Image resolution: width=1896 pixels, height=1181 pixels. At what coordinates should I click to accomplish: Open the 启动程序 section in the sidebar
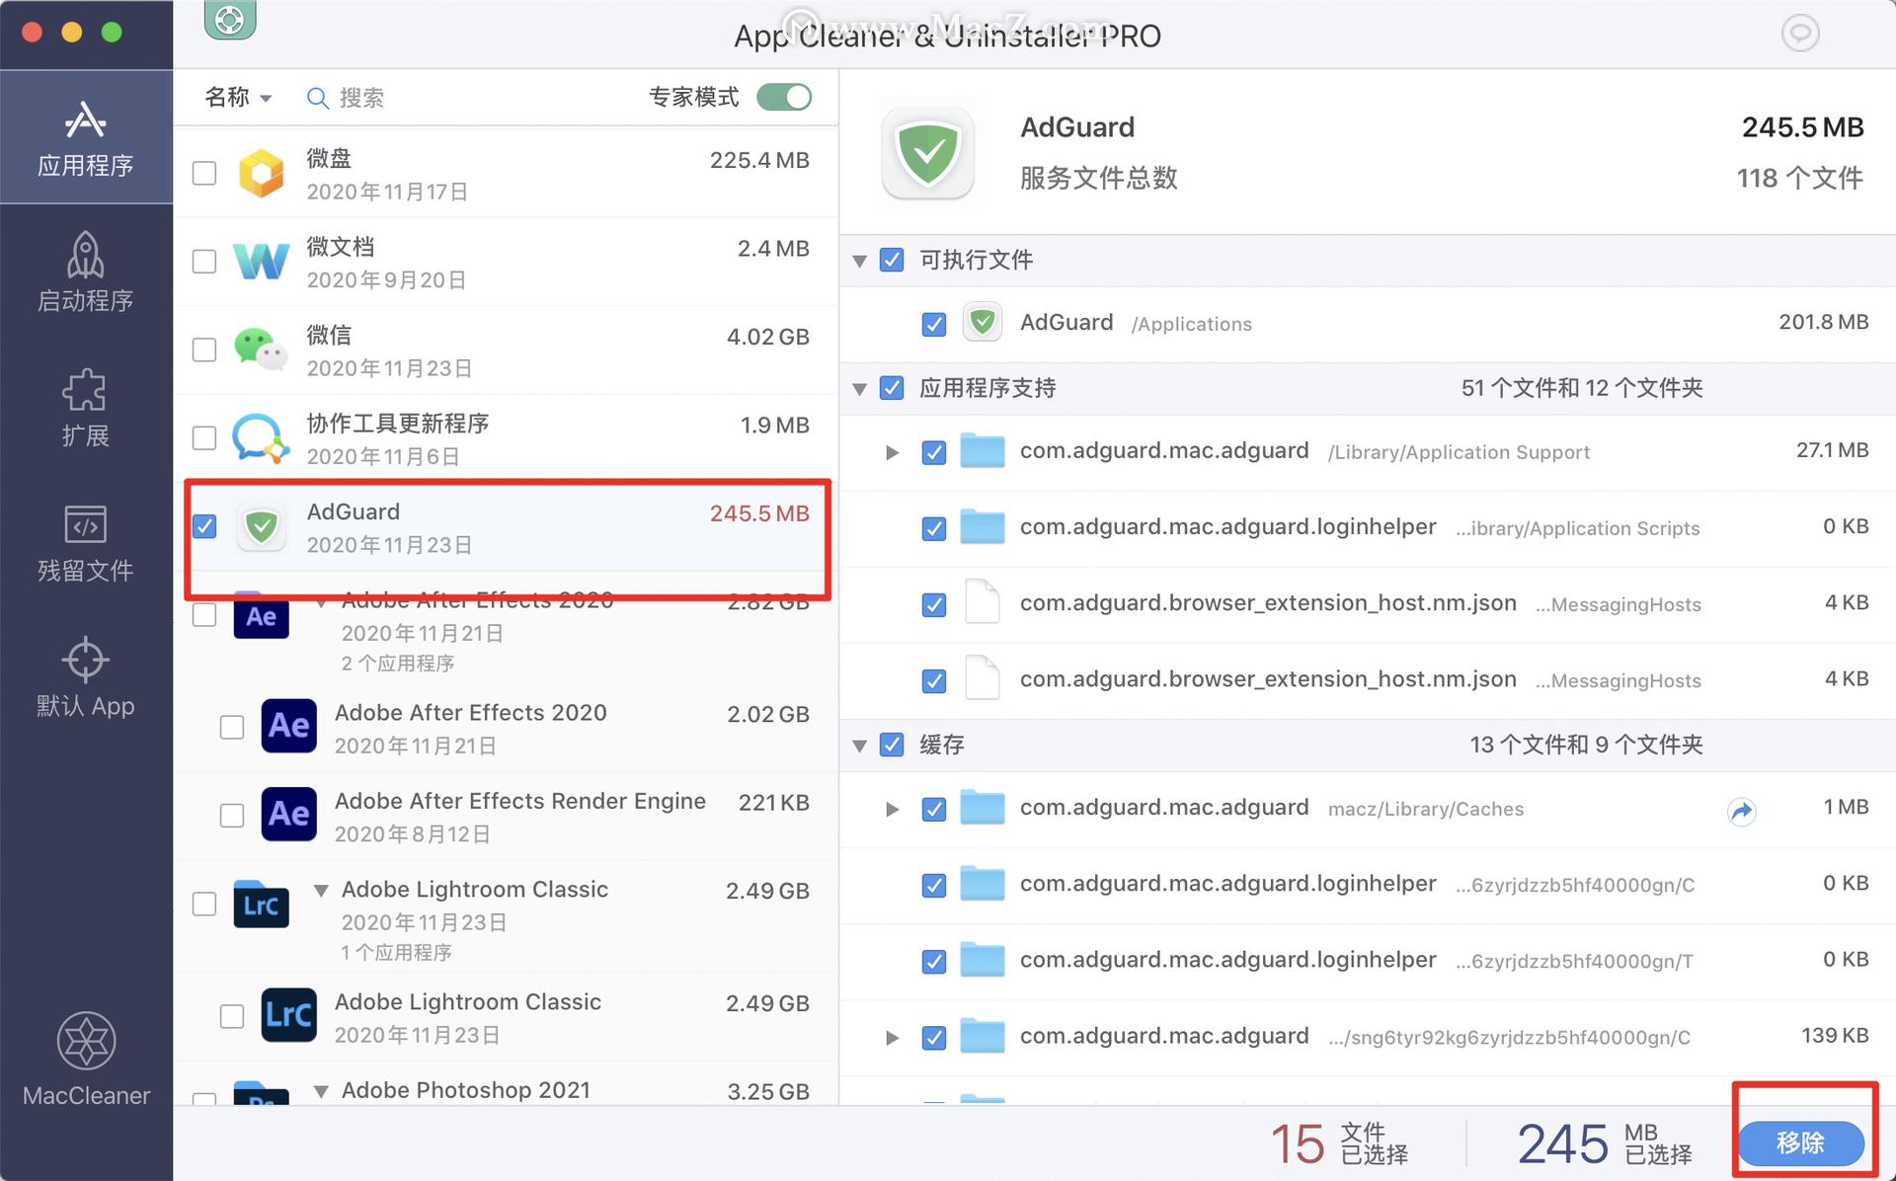pos(85,274)
